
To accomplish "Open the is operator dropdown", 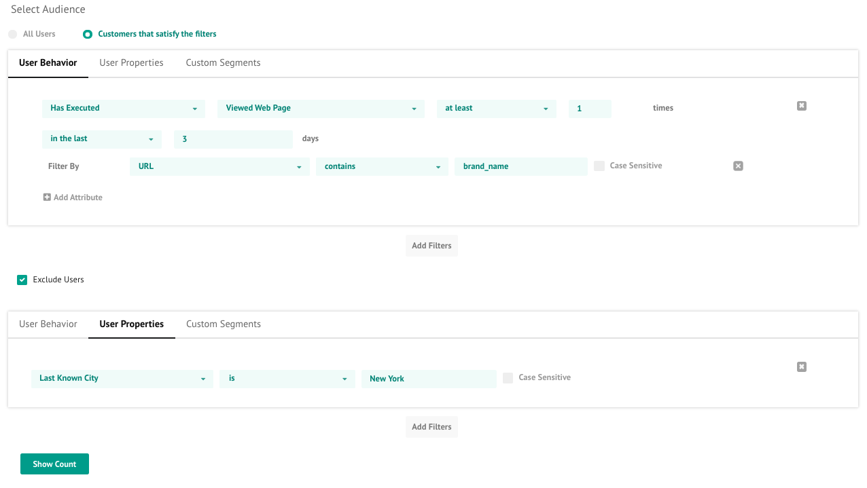I will click(x=287, y=379).
